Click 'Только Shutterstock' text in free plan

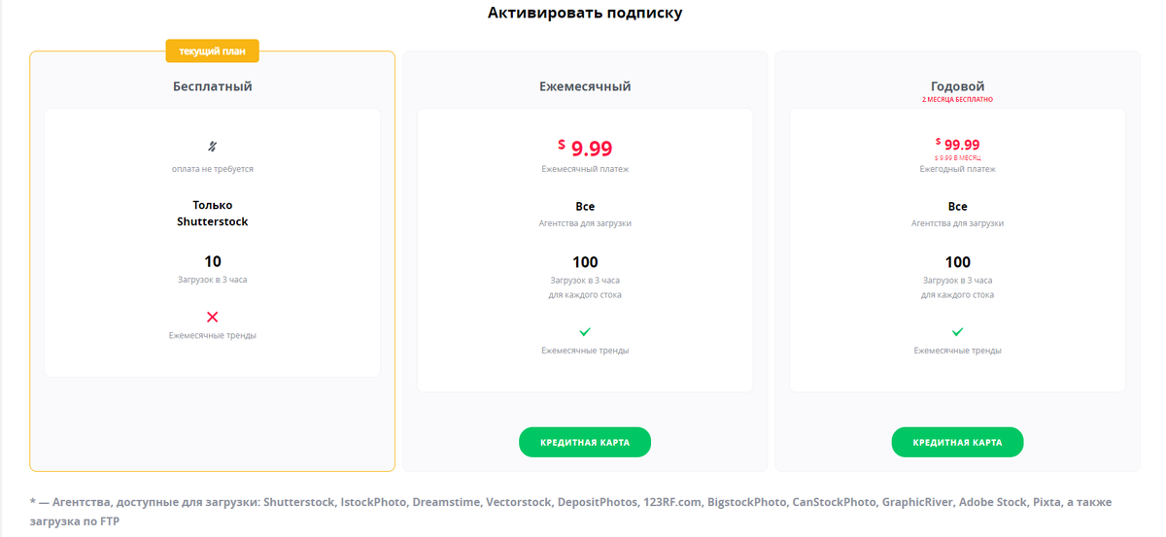point(213,214)
